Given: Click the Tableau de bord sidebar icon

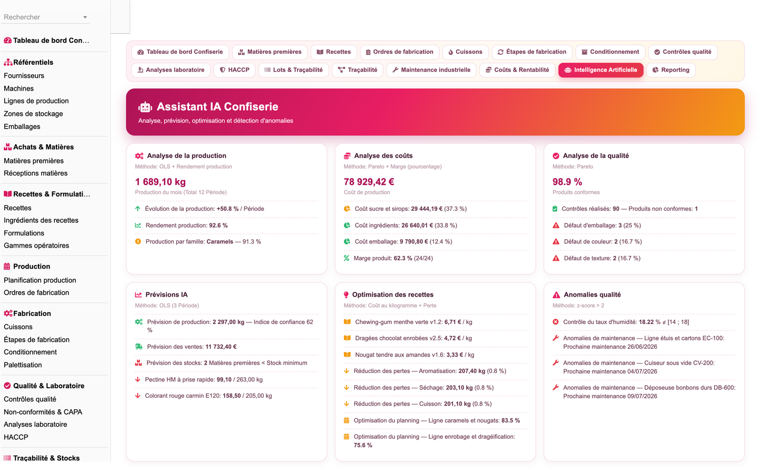Looking at the screenshot, I should click(x=7, y=41).
